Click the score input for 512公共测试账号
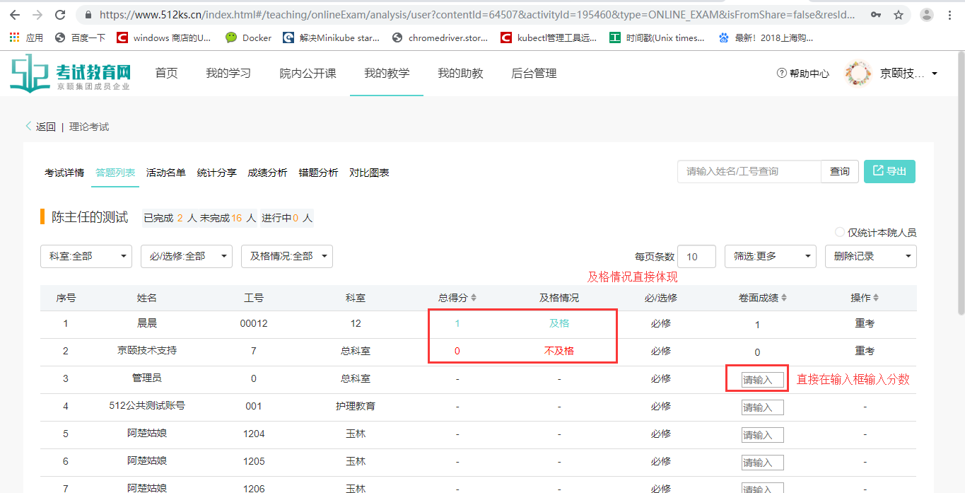This screenshot has width=965, height=493. coord(763,407)
